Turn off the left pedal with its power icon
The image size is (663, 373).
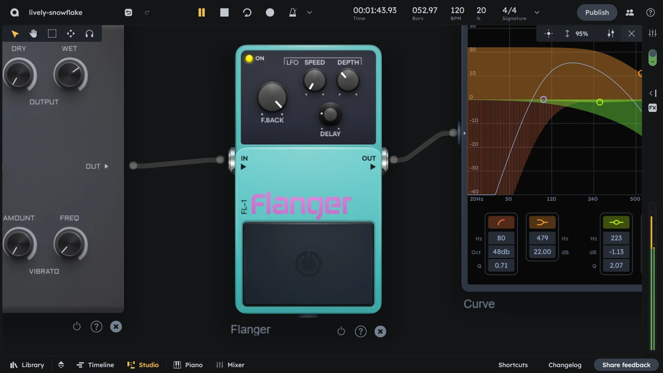[x=77, y=326]
